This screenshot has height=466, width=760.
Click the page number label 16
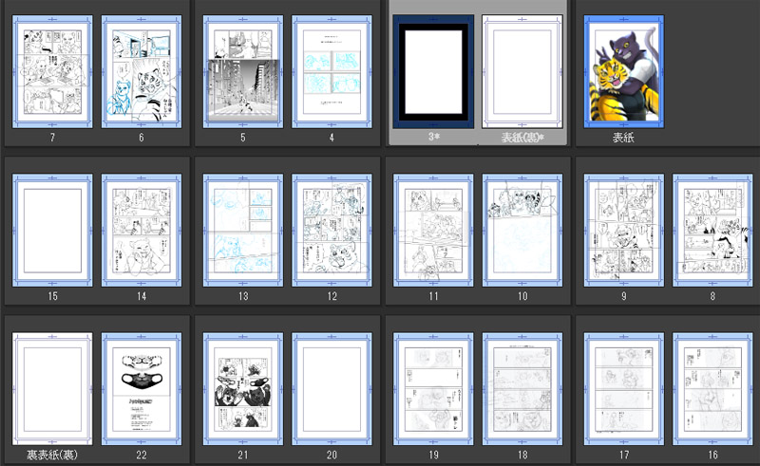point(713,455)
